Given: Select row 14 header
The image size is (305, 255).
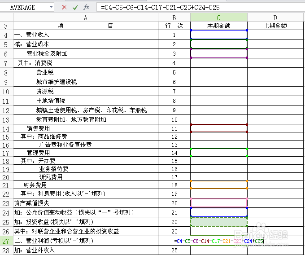Looking at the screenshot, I should [6, 129].
